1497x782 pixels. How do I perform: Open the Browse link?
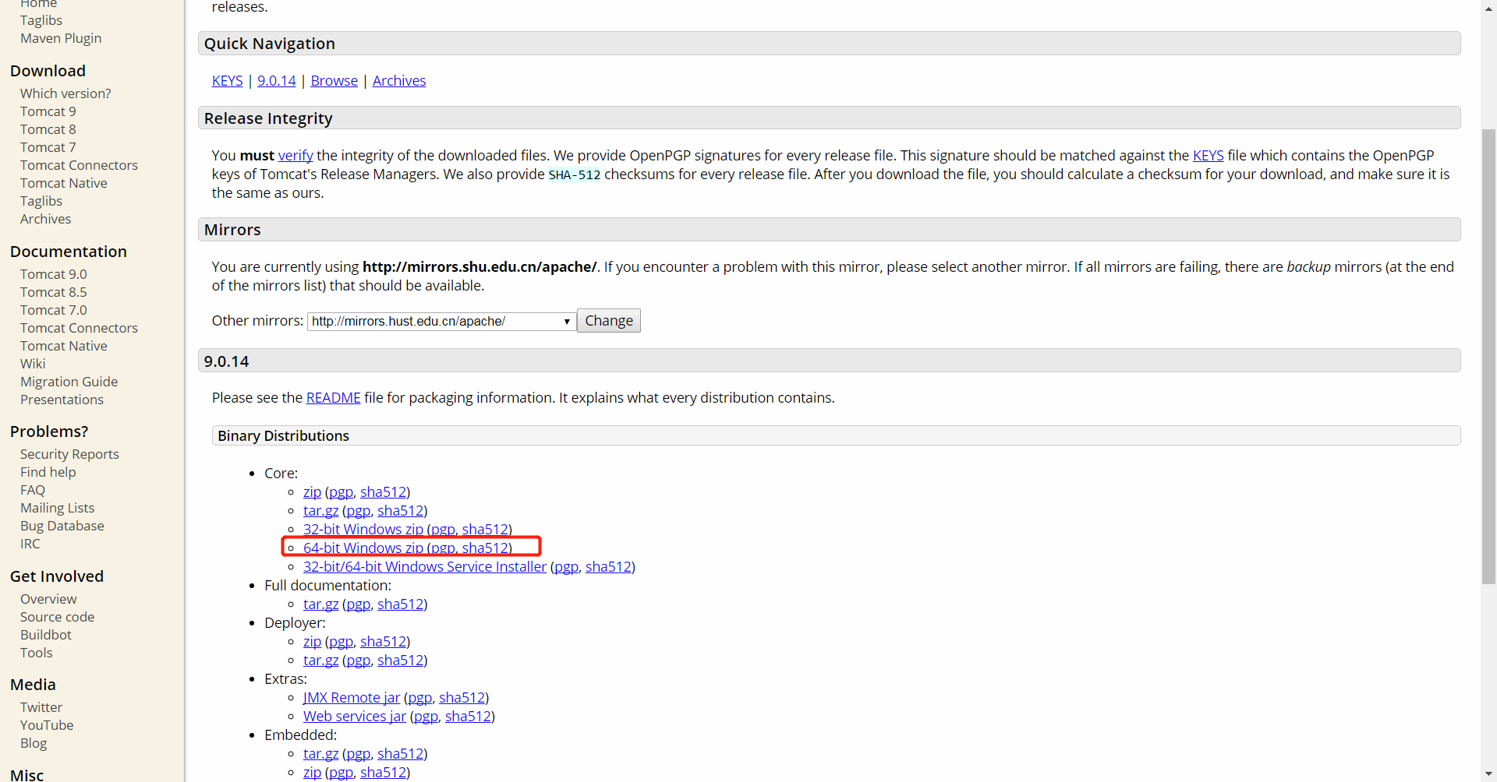tap(334, 81)
